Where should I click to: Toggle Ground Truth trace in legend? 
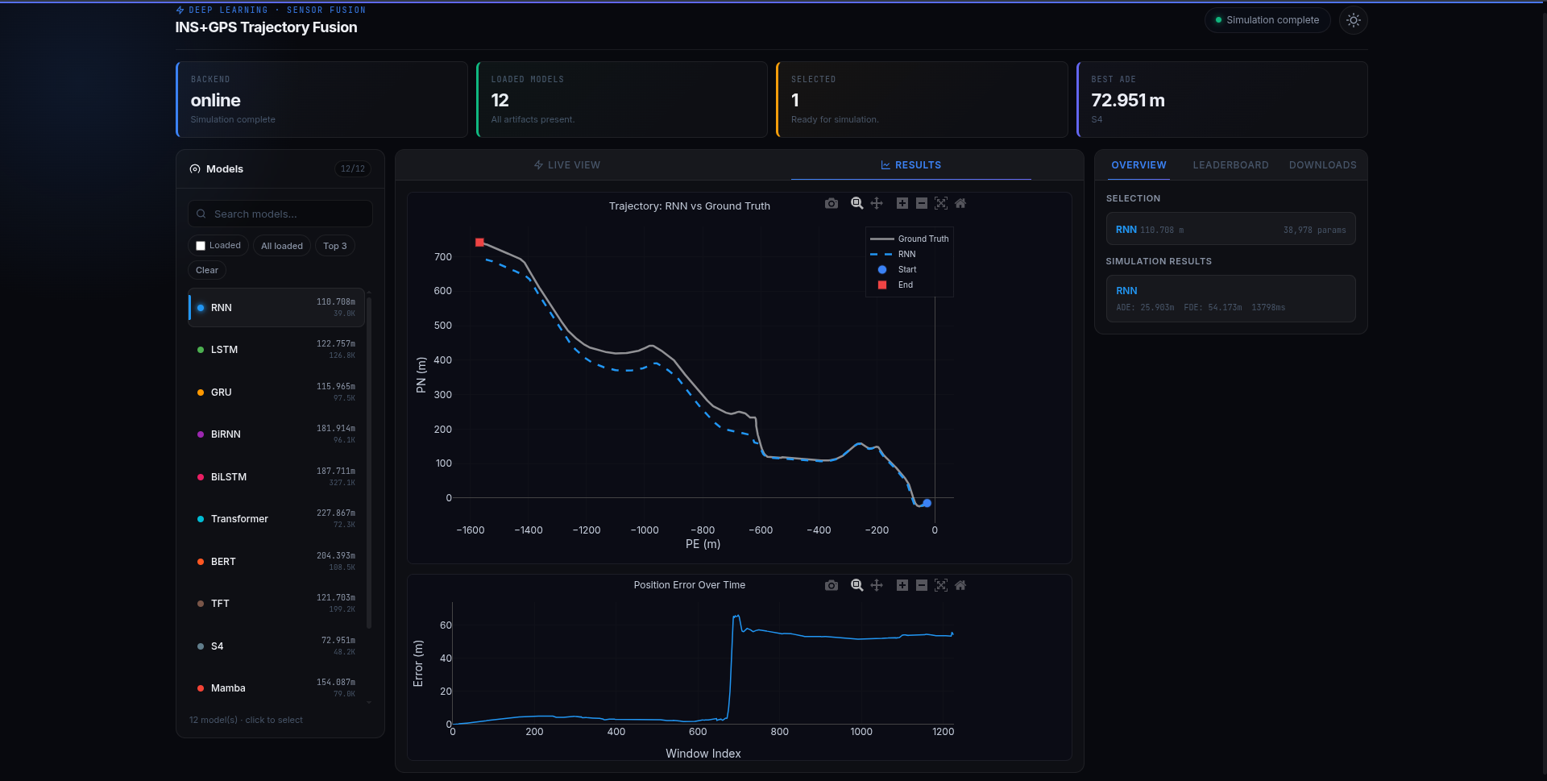pos(910,239)
